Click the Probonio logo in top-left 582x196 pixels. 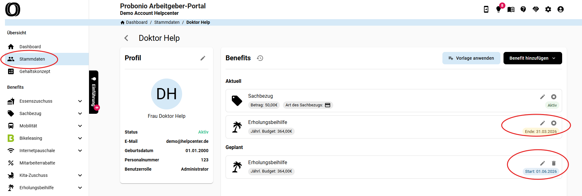pos(13,9)
